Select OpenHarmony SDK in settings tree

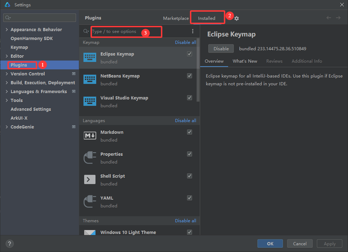click(32, 39)
